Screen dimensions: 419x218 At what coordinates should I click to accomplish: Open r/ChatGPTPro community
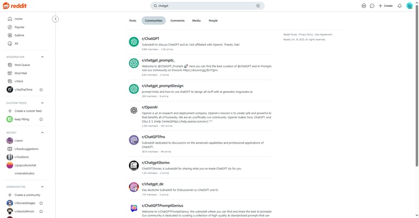(x=153, y=137)
